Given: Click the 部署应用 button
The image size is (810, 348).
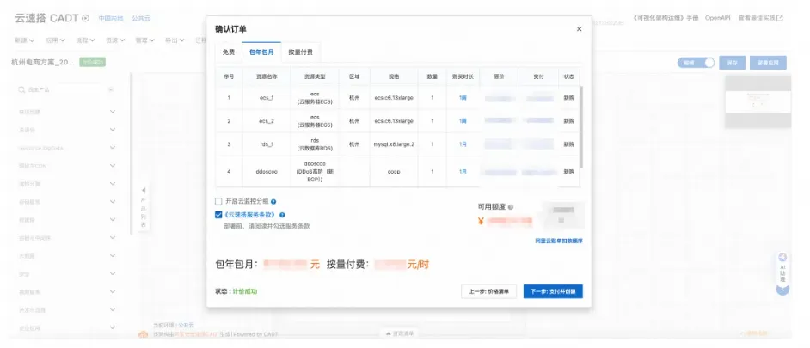Looking at the screenshot, I should tap(768, 63).
